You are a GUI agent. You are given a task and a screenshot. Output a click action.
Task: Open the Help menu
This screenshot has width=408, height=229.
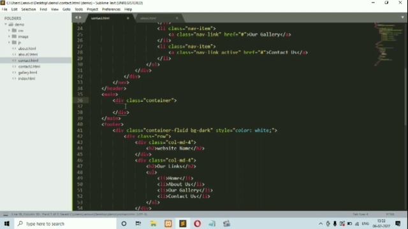pyautogui.click(x=128, y=10)
